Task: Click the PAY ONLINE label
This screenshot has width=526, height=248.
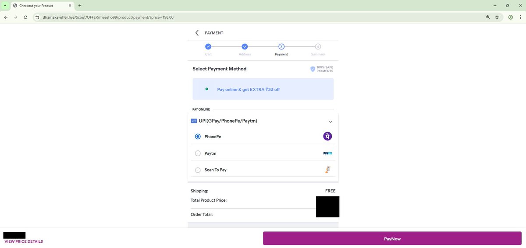Action: coord(201,109)
